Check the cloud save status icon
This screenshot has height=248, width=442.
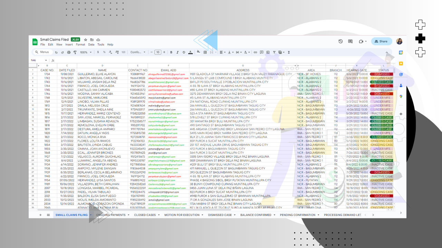[x=98, y=40]
